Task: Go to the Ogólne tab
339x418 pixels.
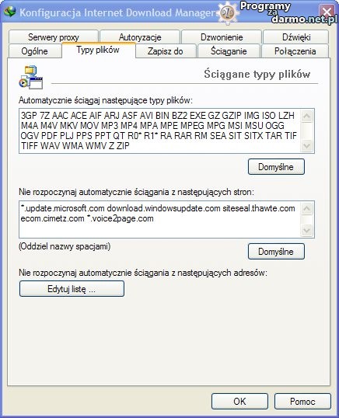Action: (x=35, y=51)
